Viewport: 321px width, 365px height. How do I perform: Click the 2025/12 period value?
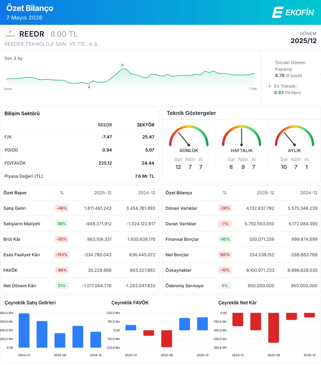click(x=304, y=41)
